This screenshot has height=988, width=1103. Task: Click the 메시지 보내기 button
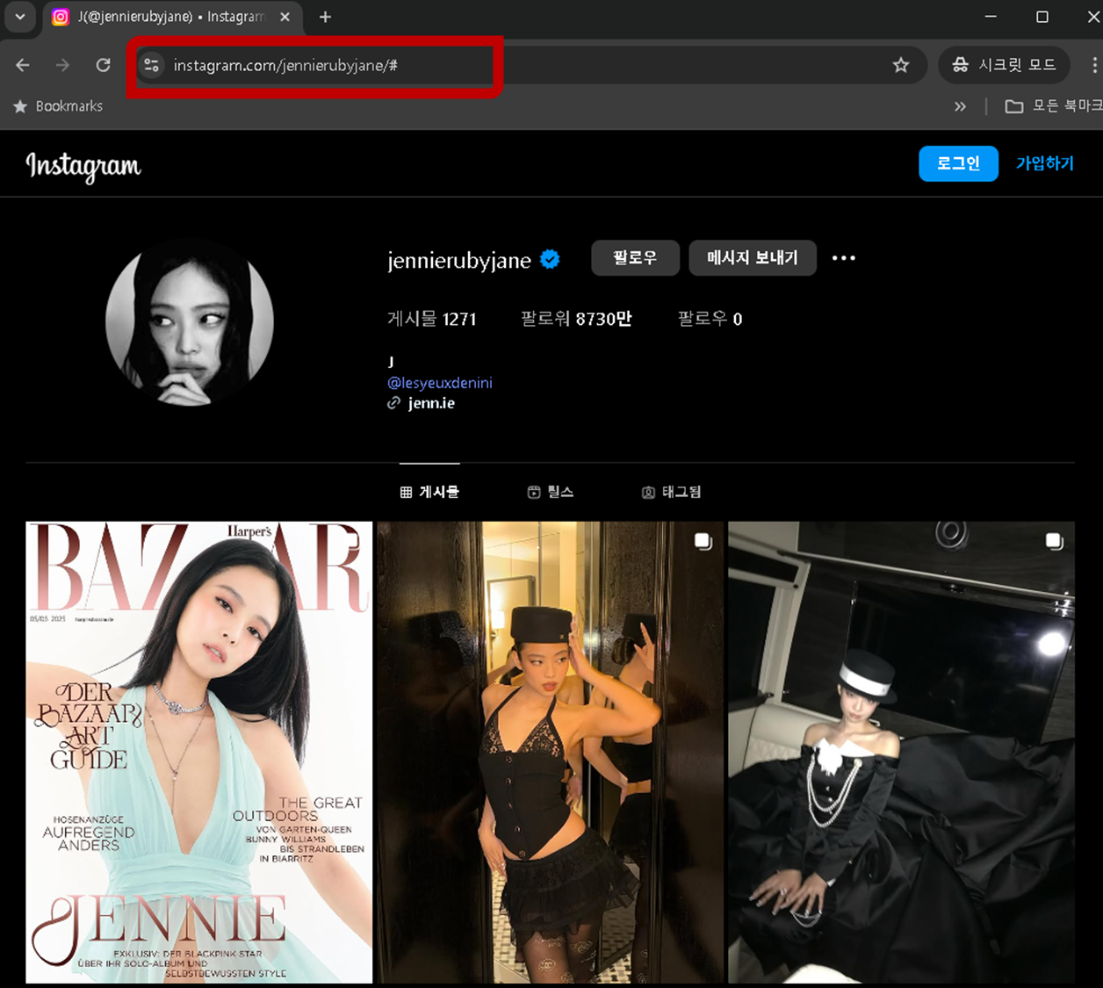(753, 258)
